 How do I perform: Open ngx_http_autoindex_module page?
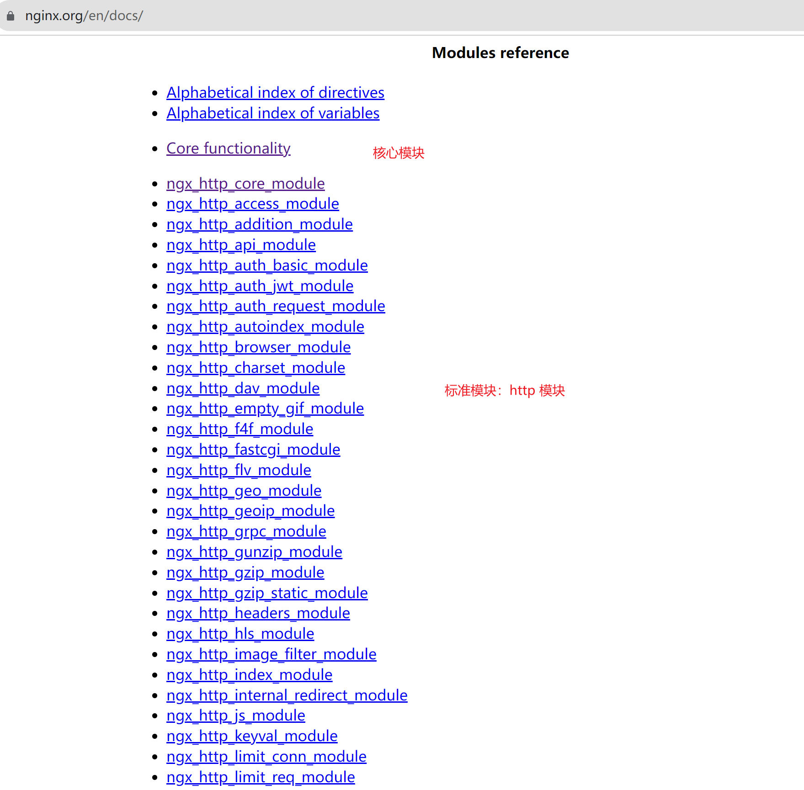265,327
